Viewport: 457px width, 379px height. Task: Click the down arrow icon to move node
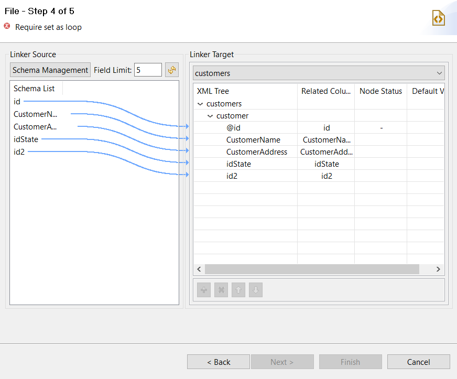(255, 289)
